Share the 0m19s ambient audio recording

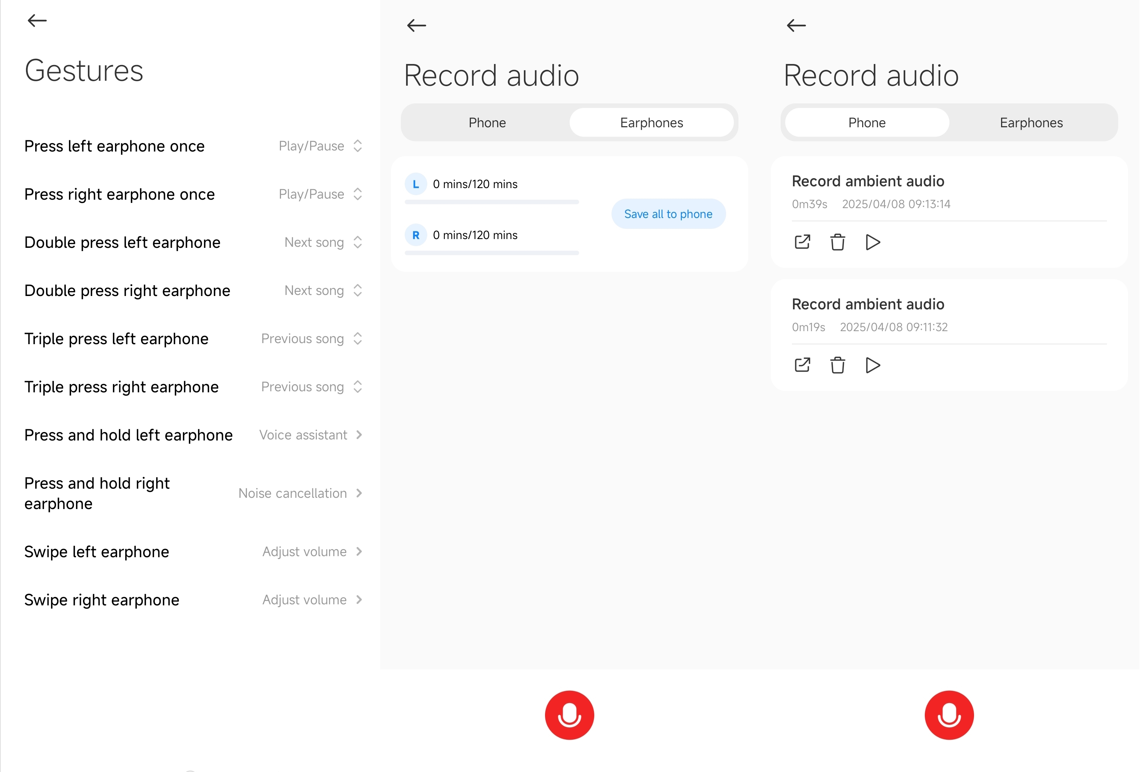coord(802,365)
